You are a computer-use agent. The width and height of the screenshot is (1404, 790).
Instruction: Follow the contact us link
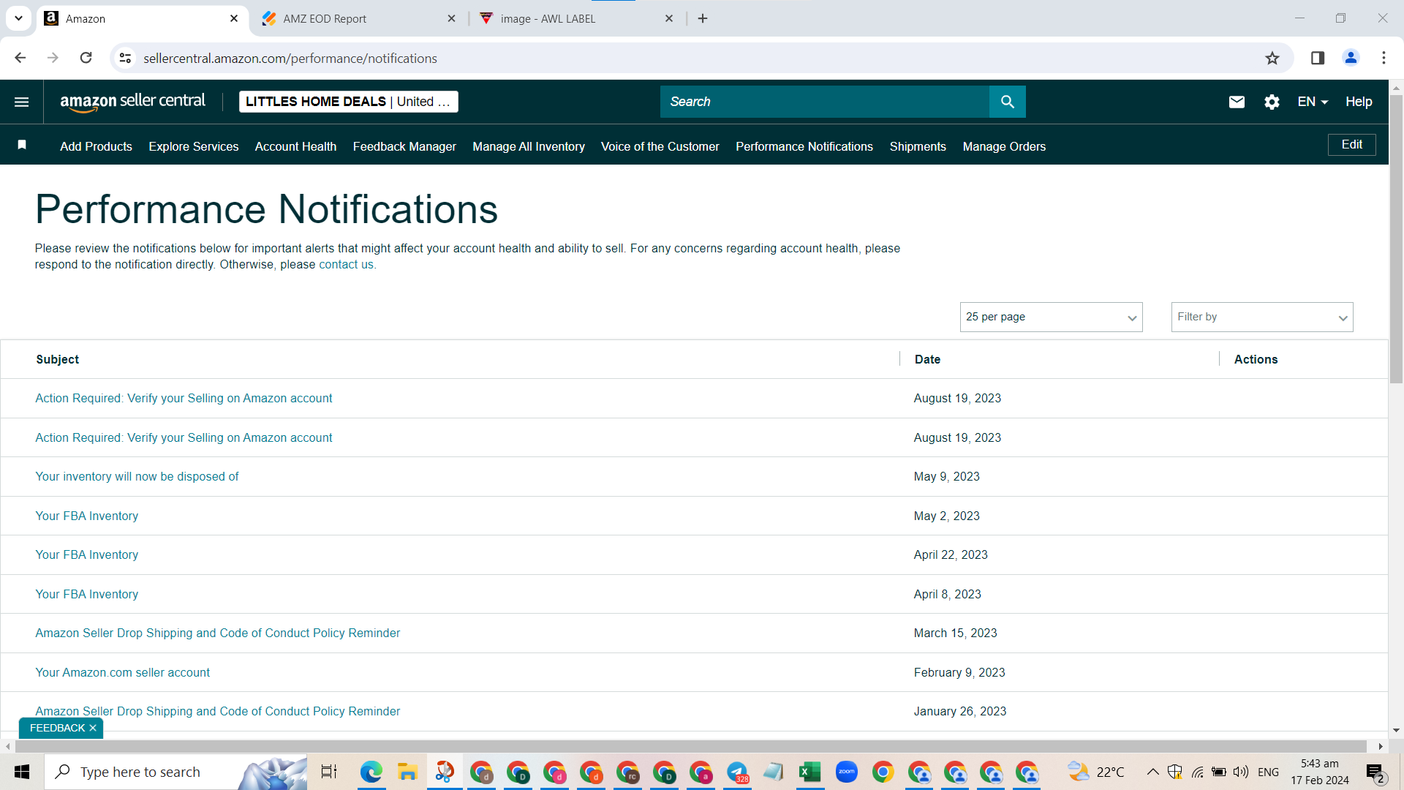click(x=346, y=265)
